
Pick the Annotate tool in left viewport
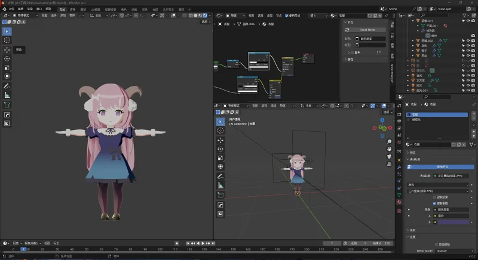pyautogui.click(x=7, y=86)
